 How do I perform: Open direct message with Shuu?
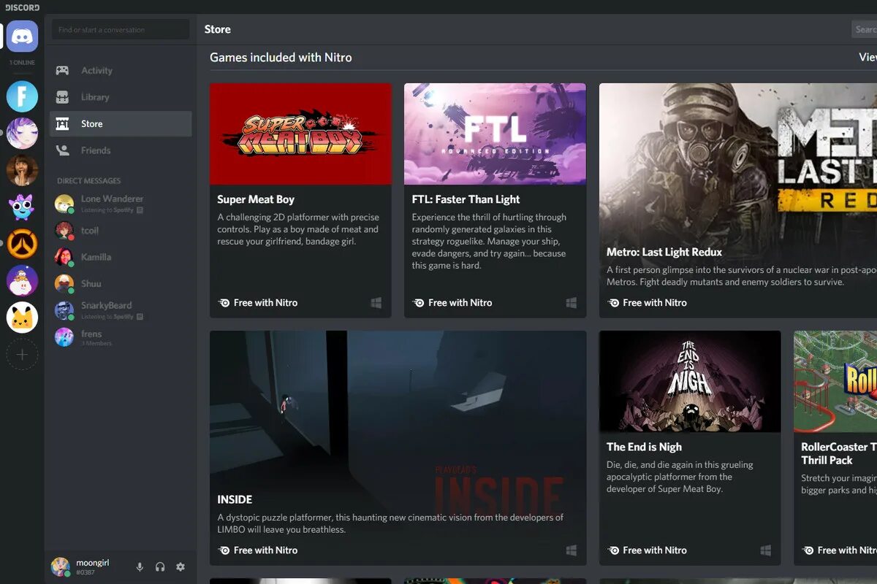[x=121, y=283]
